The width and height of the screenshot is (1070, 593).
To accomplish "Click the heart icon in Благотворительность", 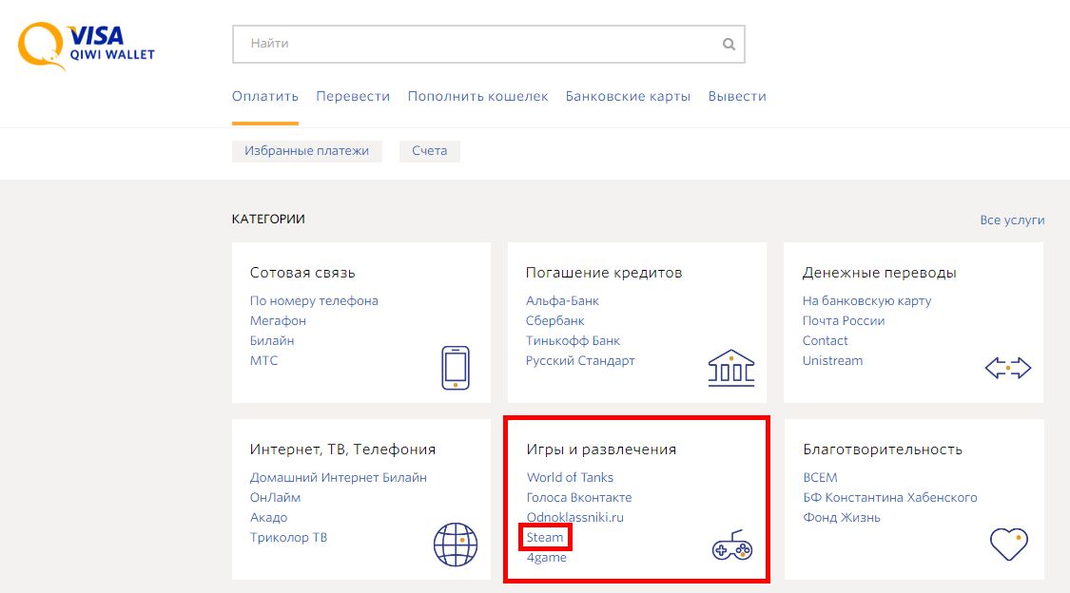I will click(1008, 545).
